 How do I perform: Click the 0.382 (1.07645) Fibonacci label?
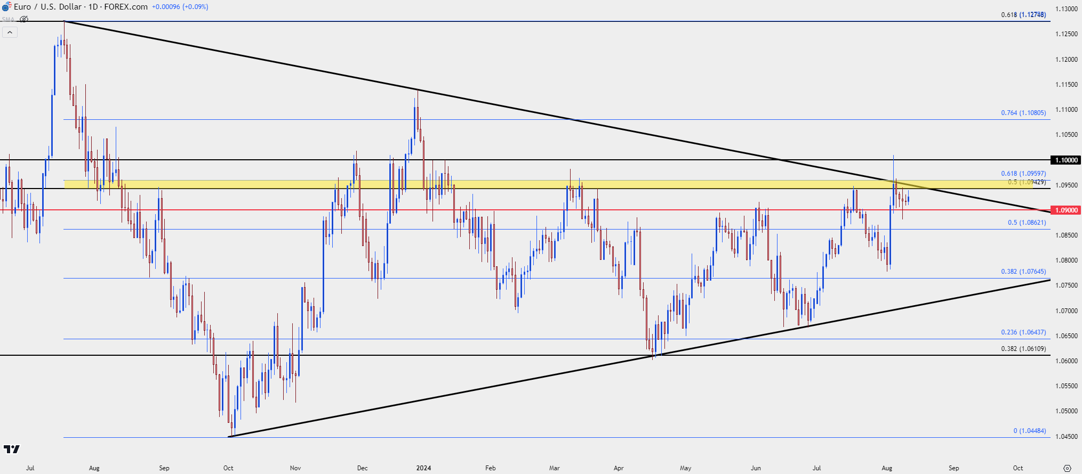click(x=1023, y=272)
